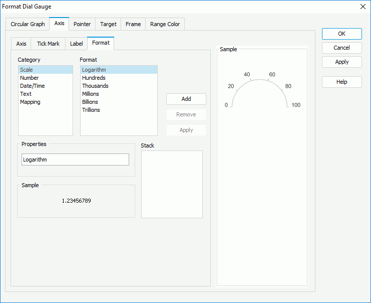The height and width of the screenshot is (303, 371).
Task: Click Add to add format to stack
Action: coord(186,99)
